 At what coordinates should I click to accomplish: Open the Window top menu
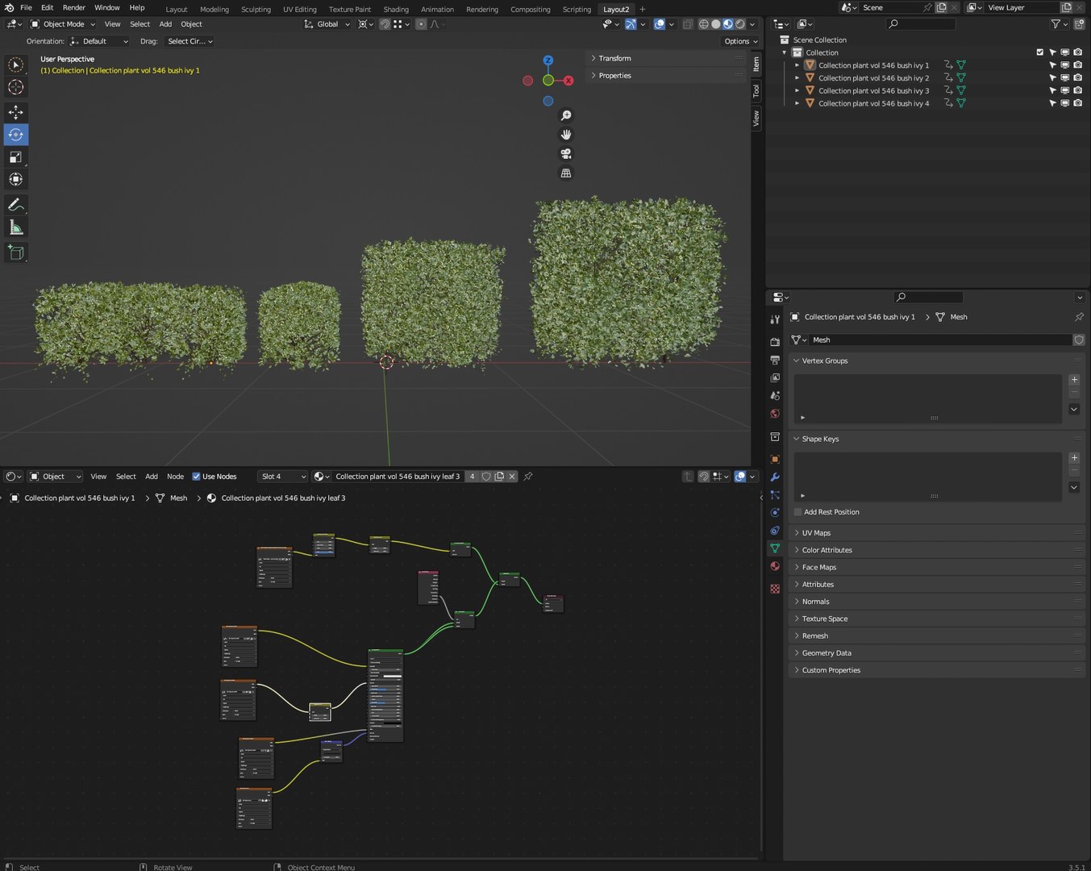click(106, 7)
